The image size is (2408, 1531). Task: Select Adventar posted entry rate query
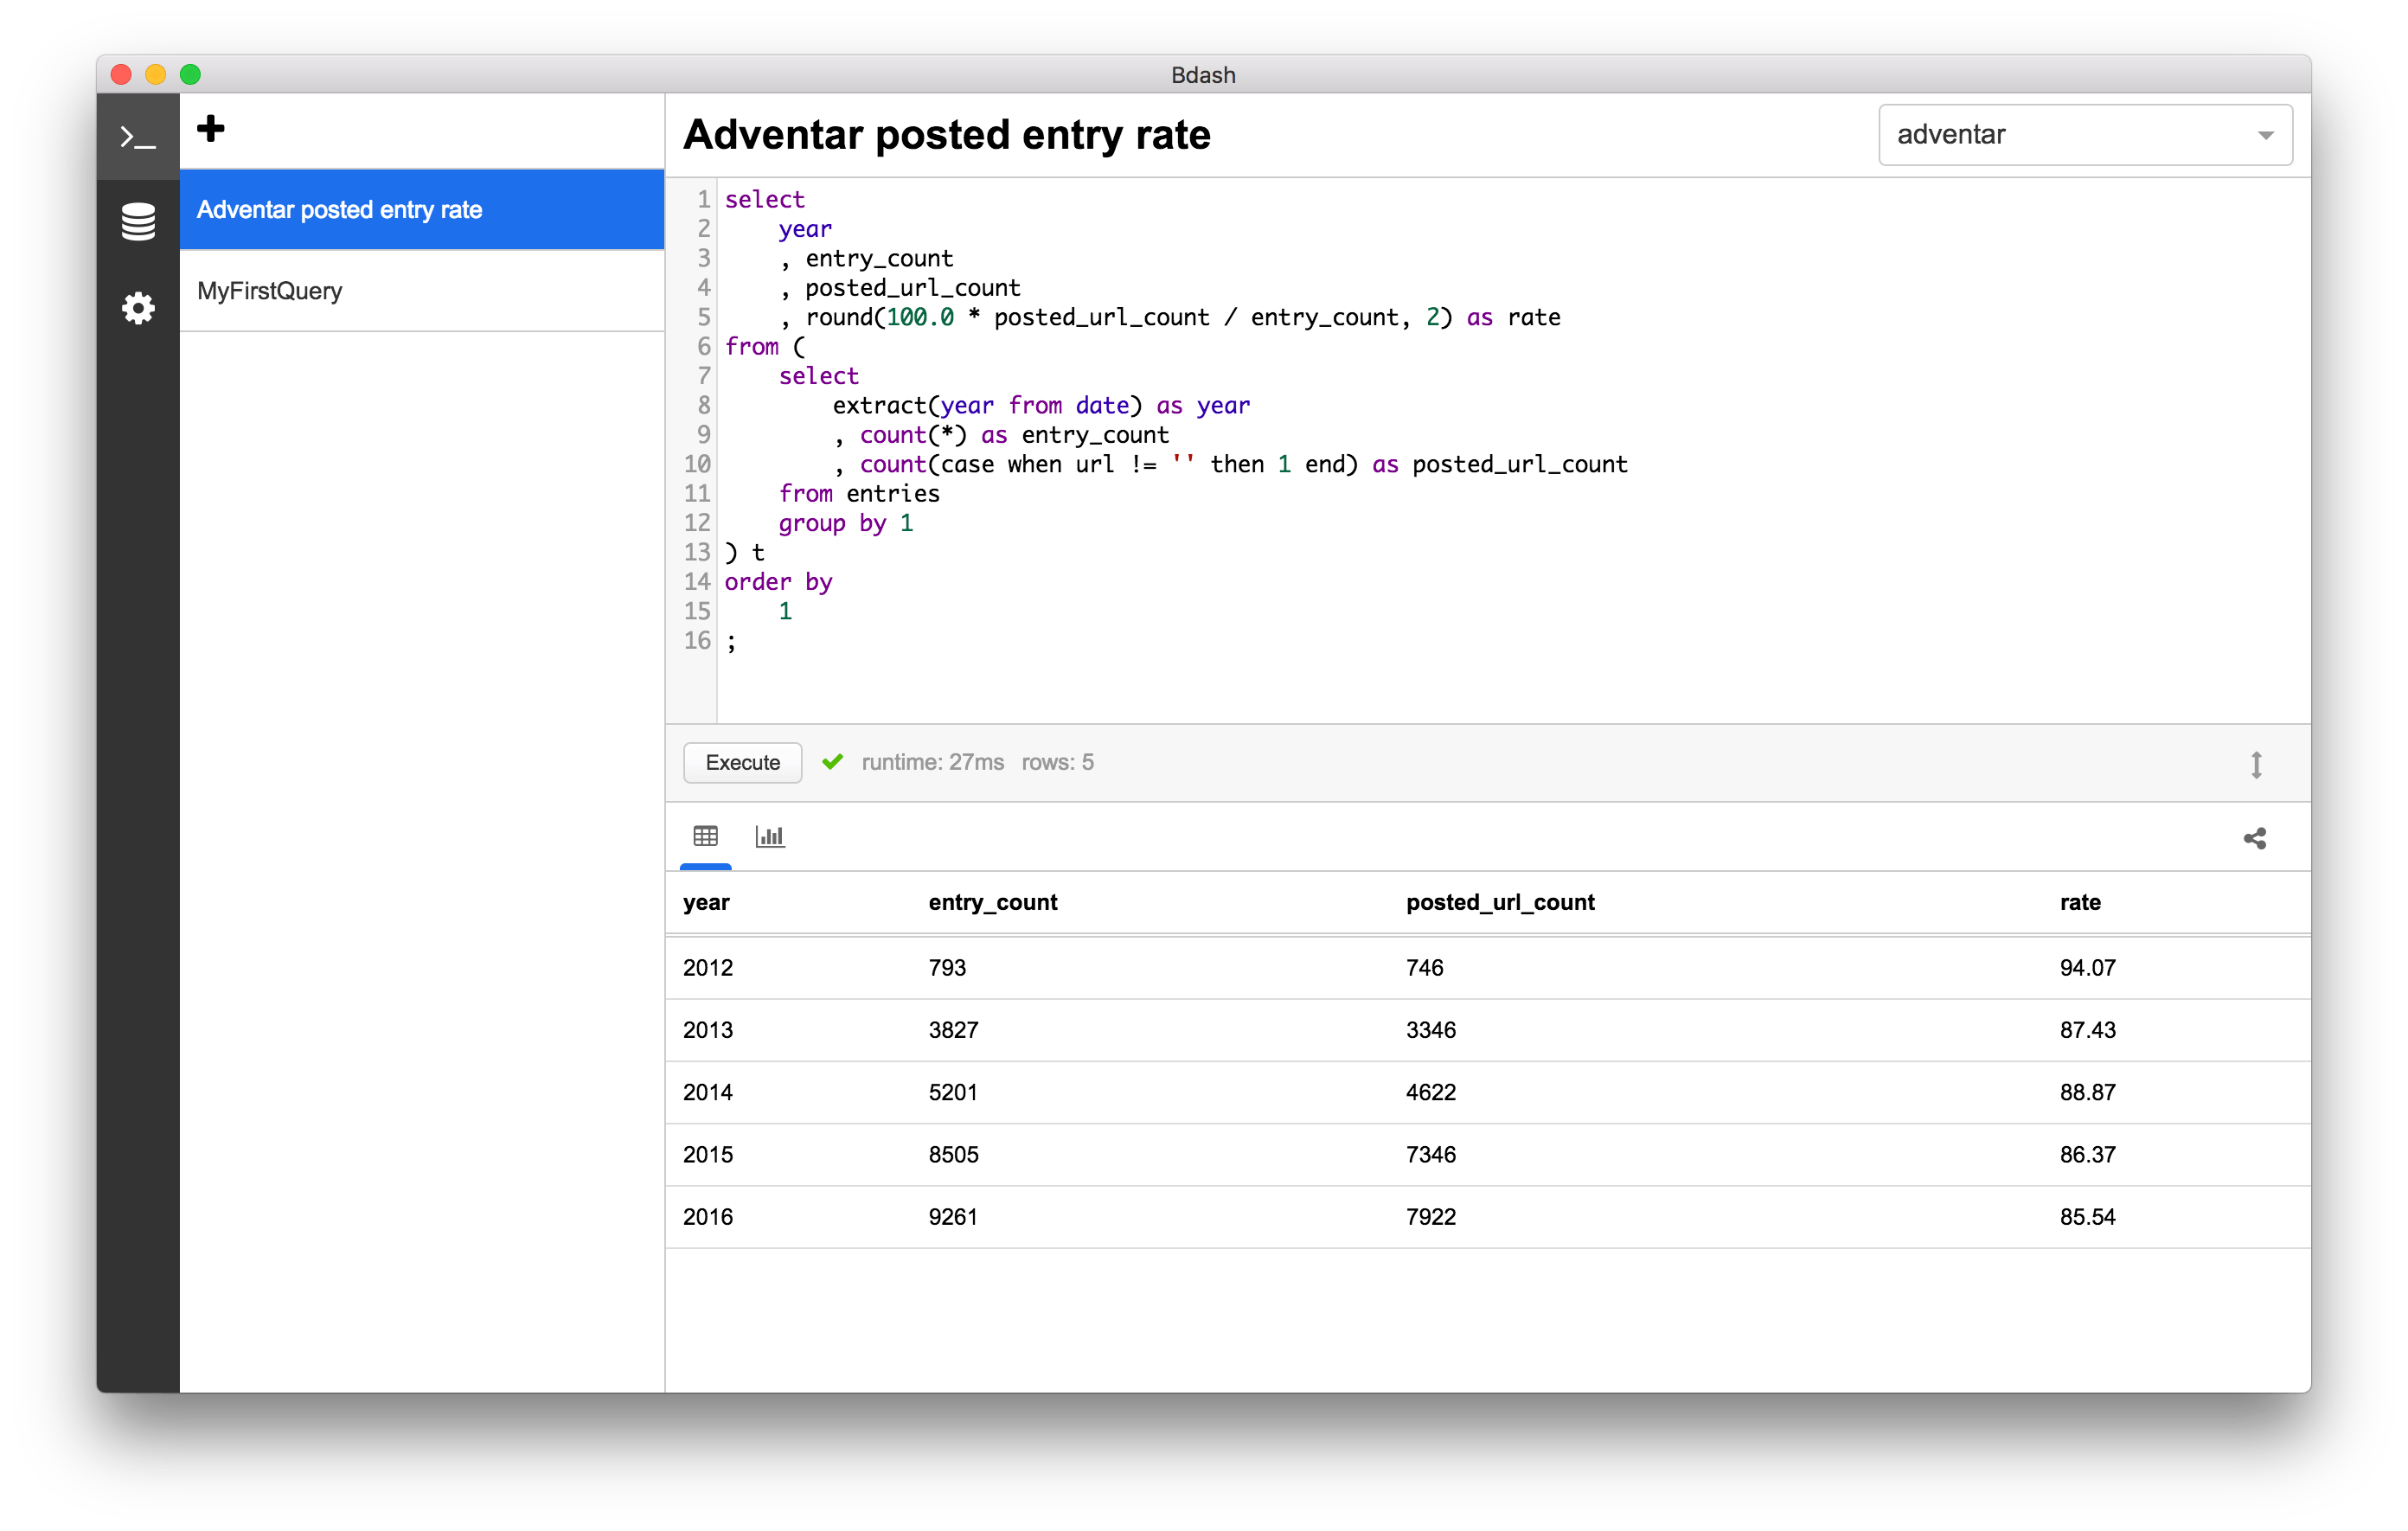pyautogui.click(x=421, y=208)
